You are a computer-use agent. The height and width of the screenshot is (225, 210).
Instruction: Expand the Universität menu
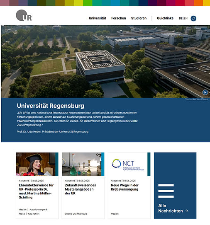(x=98, y=18)
